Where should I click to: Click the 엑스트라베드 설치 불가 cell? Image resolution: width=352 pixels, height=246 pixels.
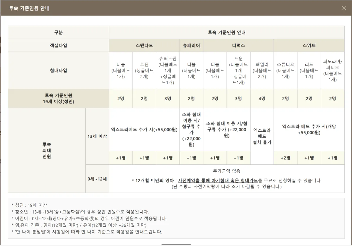(262, 136)
